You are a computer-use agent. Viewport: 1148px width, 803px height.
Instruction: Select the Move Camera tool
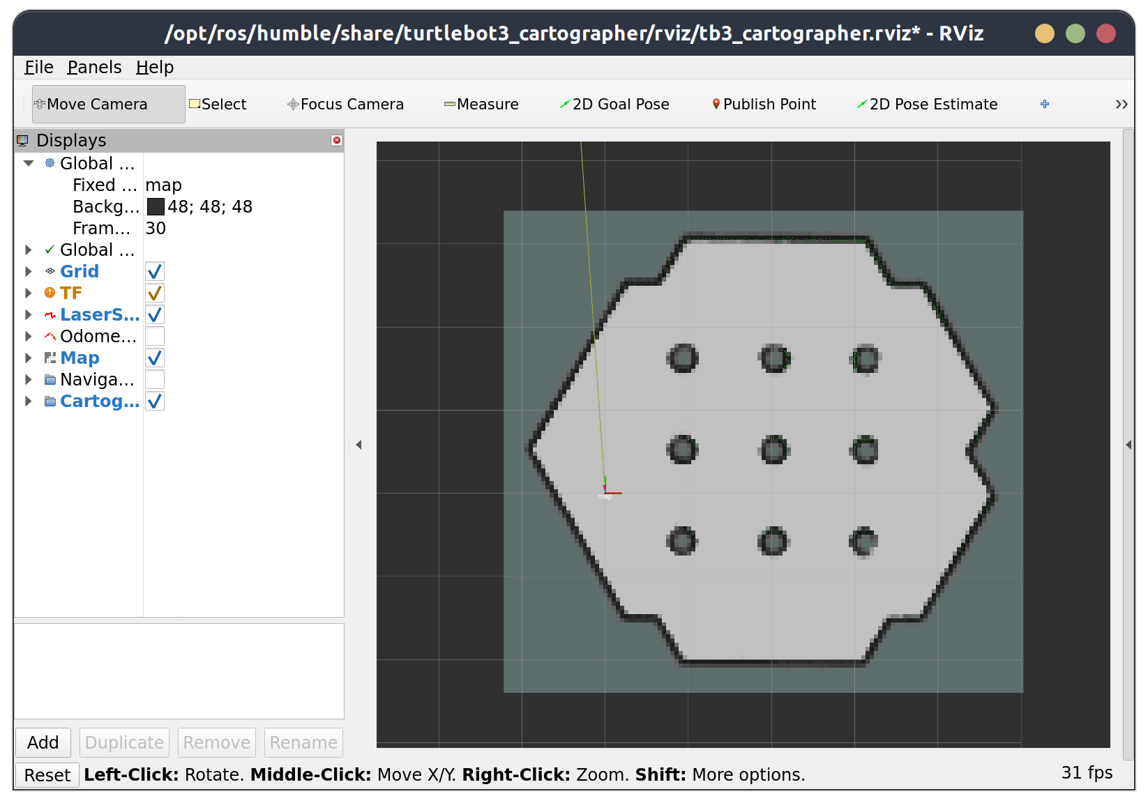coord(108,105)
